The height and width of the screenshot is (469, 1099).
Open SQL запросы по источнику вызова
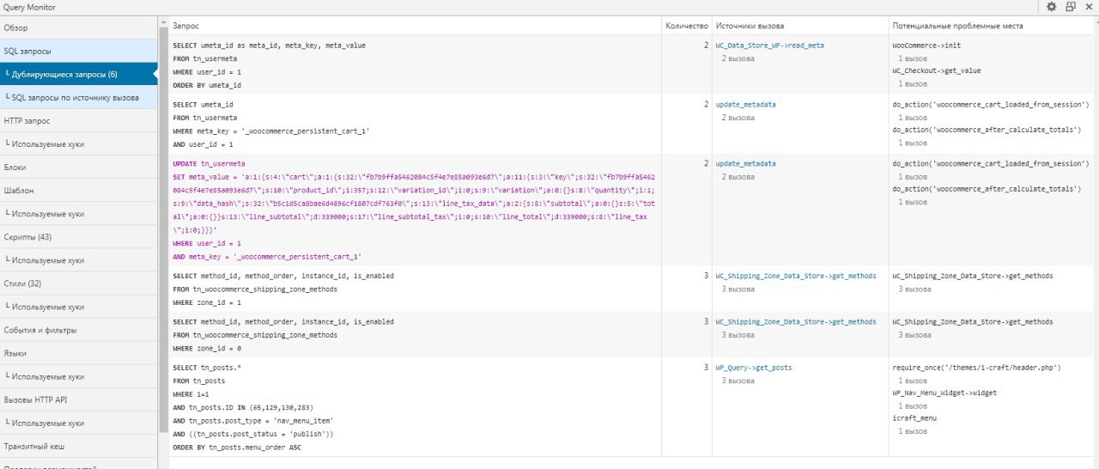tap(79, 97)
